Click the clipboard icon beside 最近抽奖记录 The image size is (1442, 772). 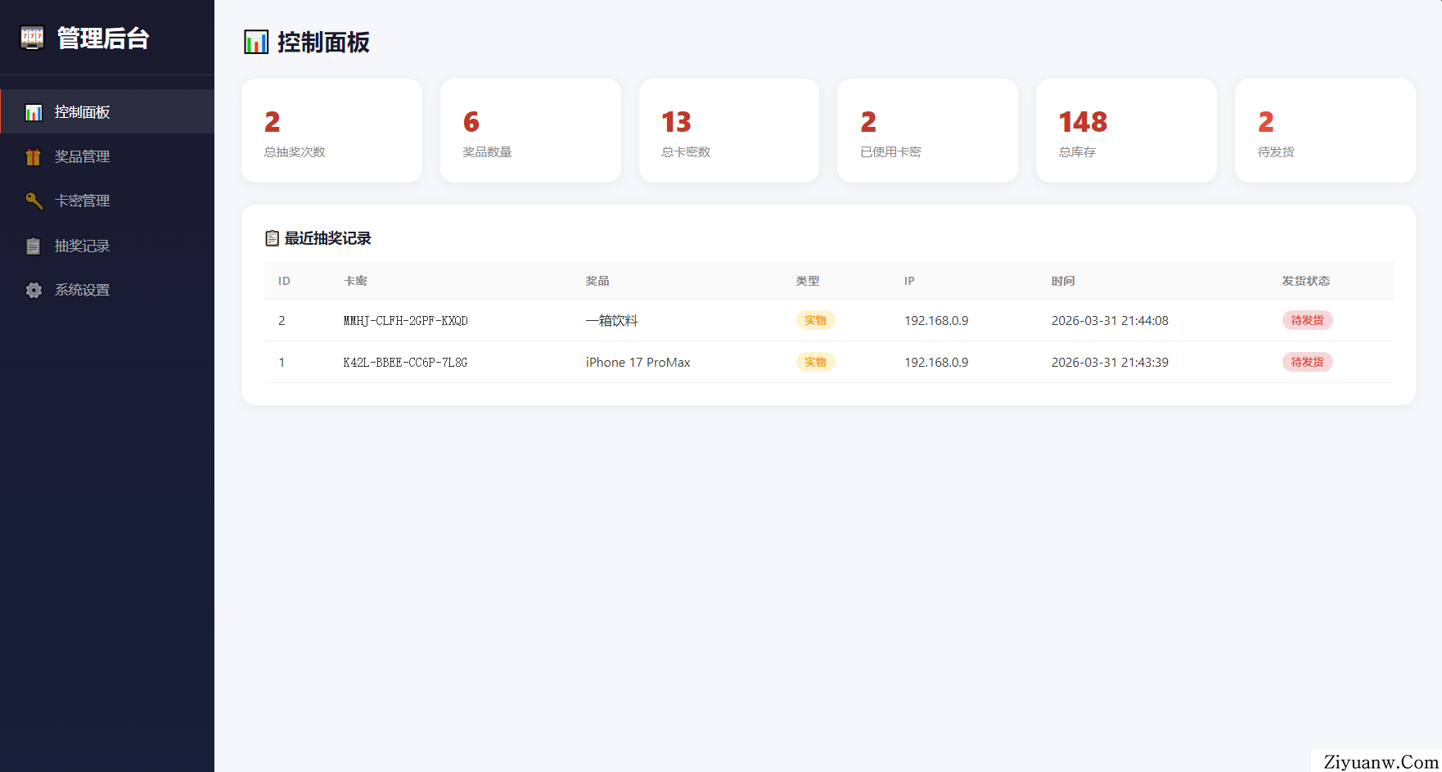coord(273,238)
